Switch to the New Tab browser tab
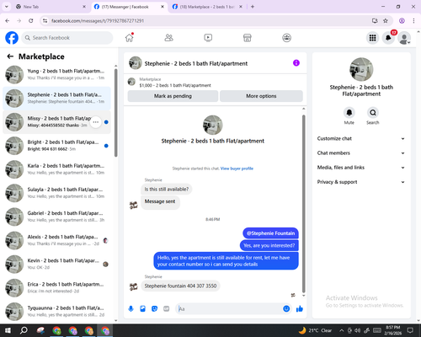 pyautogui.click(x=51, y=7)
